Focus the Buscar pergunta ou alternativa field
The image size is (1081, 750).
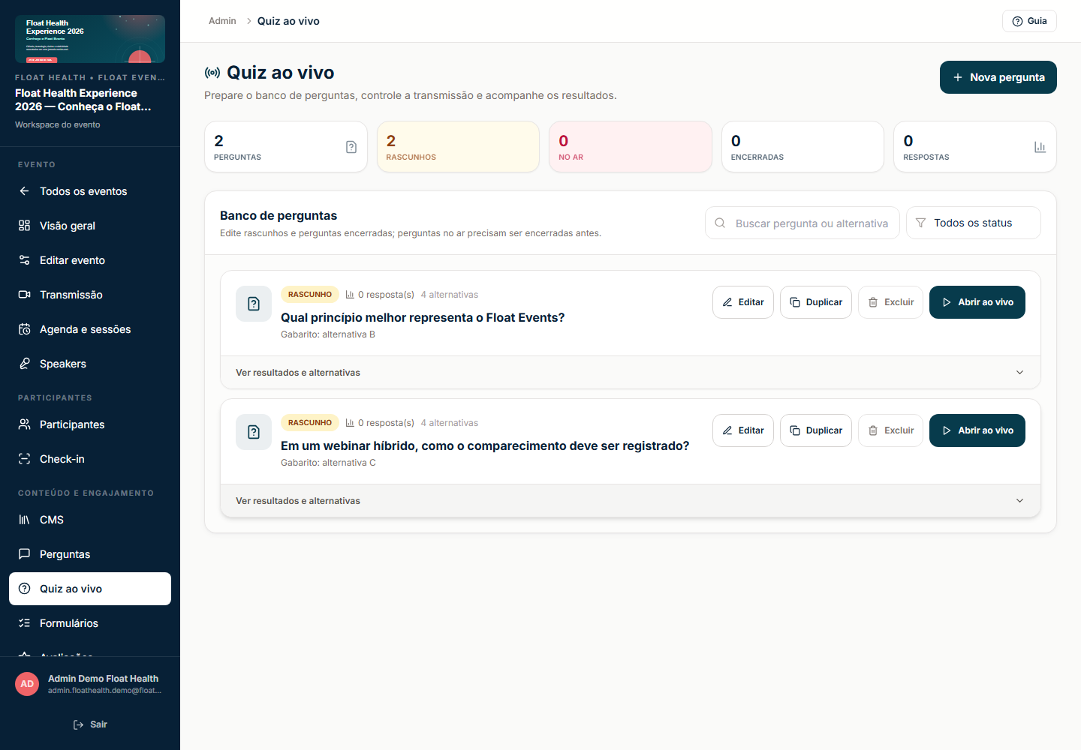802,223
